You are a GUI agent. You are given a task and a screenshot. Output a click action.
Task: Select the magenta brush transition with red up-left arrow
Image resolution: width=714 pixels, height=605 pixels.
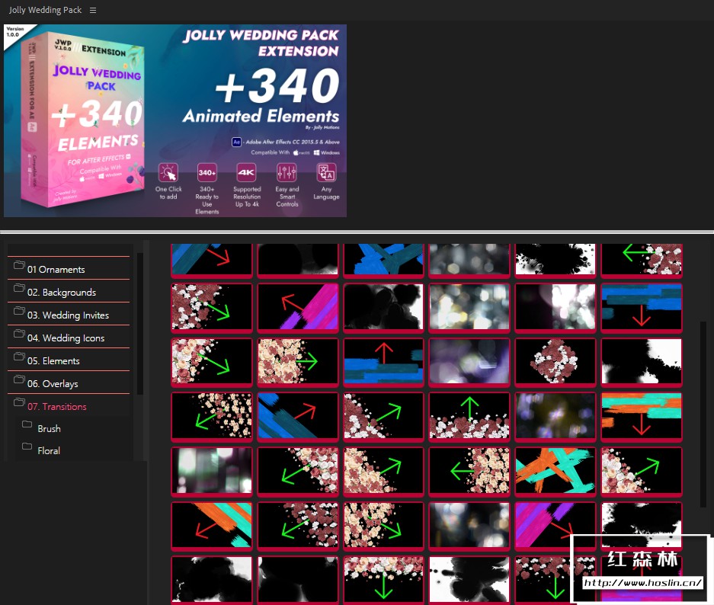298,307
